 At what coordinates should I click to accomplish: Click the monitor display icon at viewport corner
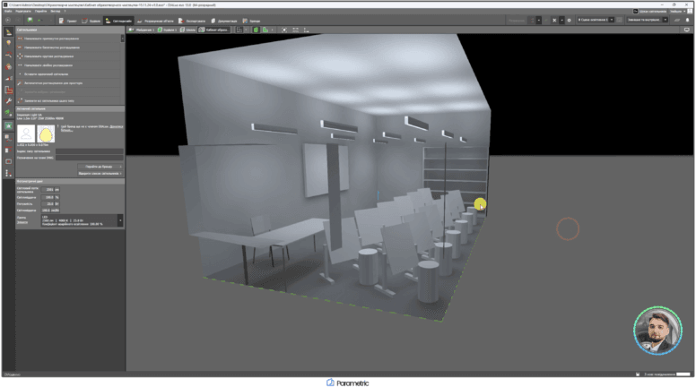coord(687,30)
